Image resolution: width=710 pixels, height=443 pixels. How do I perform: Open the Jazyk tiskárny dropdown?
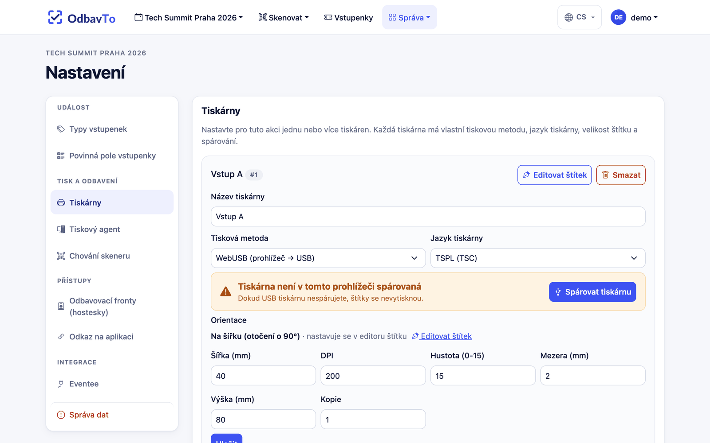[x=538, y=258]
